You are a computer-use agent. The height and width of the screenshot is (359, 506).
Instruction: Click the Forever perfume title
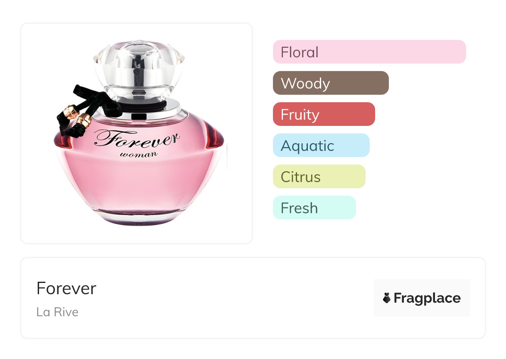pyautogui.click(x=66, y=288)
